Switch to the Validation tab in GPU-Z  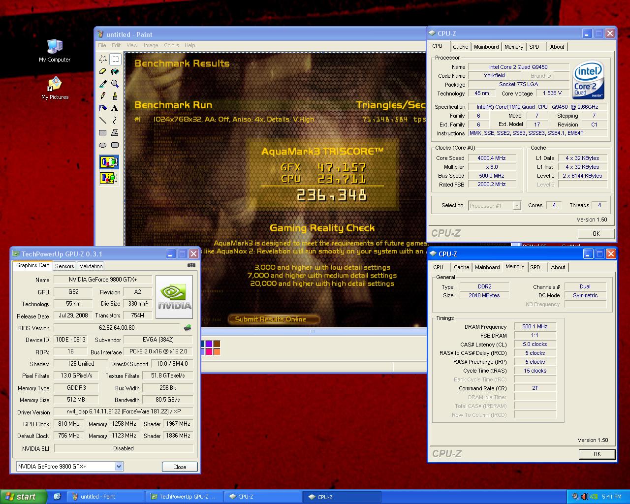(x=91, y=266)
